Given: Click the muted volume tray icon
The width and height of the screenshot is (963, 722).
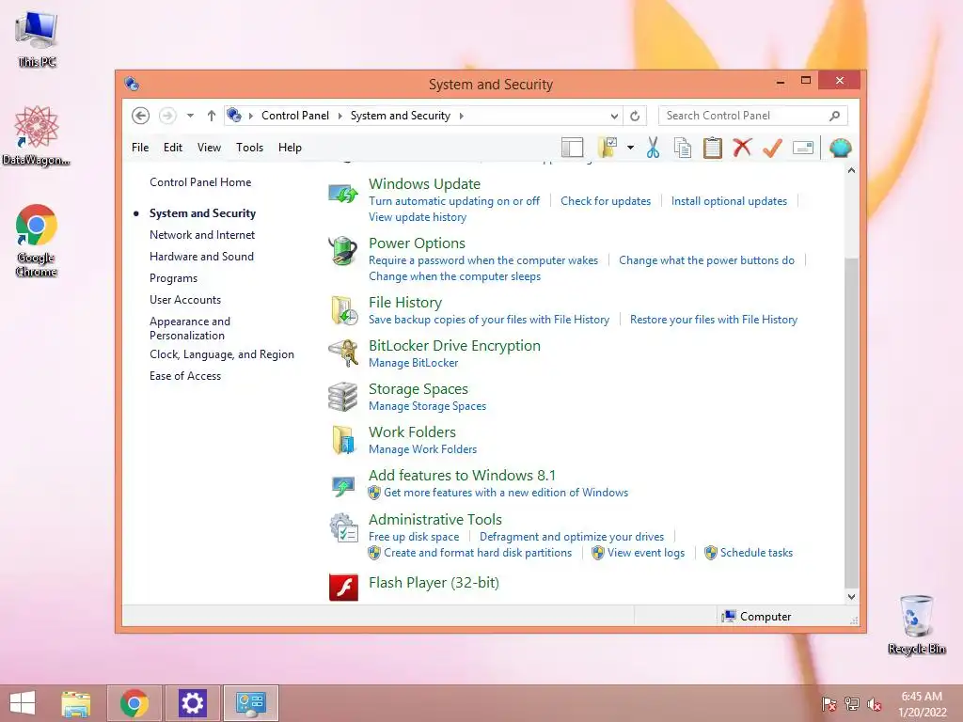Looking at the screenshot, I should [874, 704].
